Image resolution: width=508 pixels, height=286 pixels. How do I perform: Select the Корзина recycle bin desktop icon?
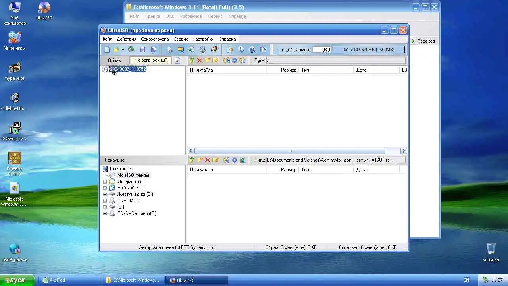(491, 252)
